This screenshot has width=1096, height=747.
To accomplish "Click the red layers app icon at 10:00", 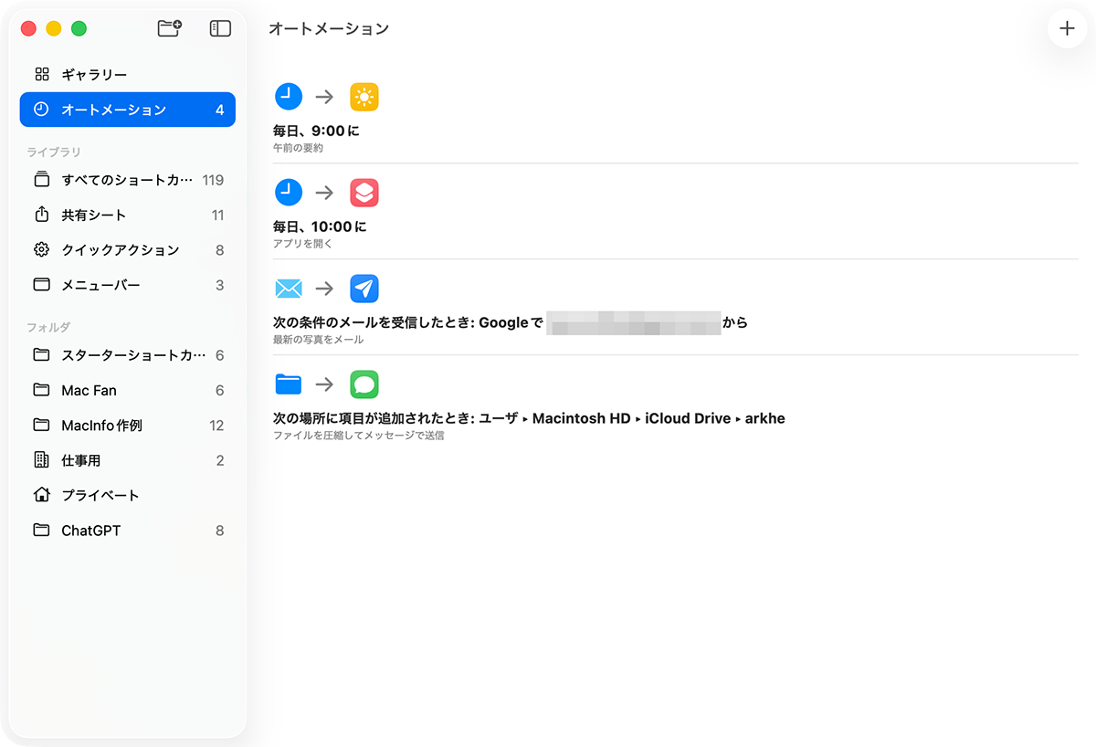I will (364, 193).
